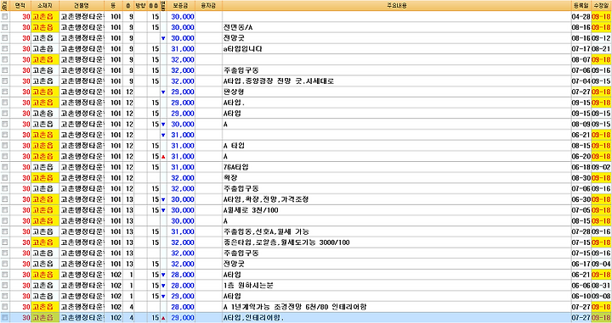Sort by the 면적 column header
612x323 pixels.
[x=20, y=5]
